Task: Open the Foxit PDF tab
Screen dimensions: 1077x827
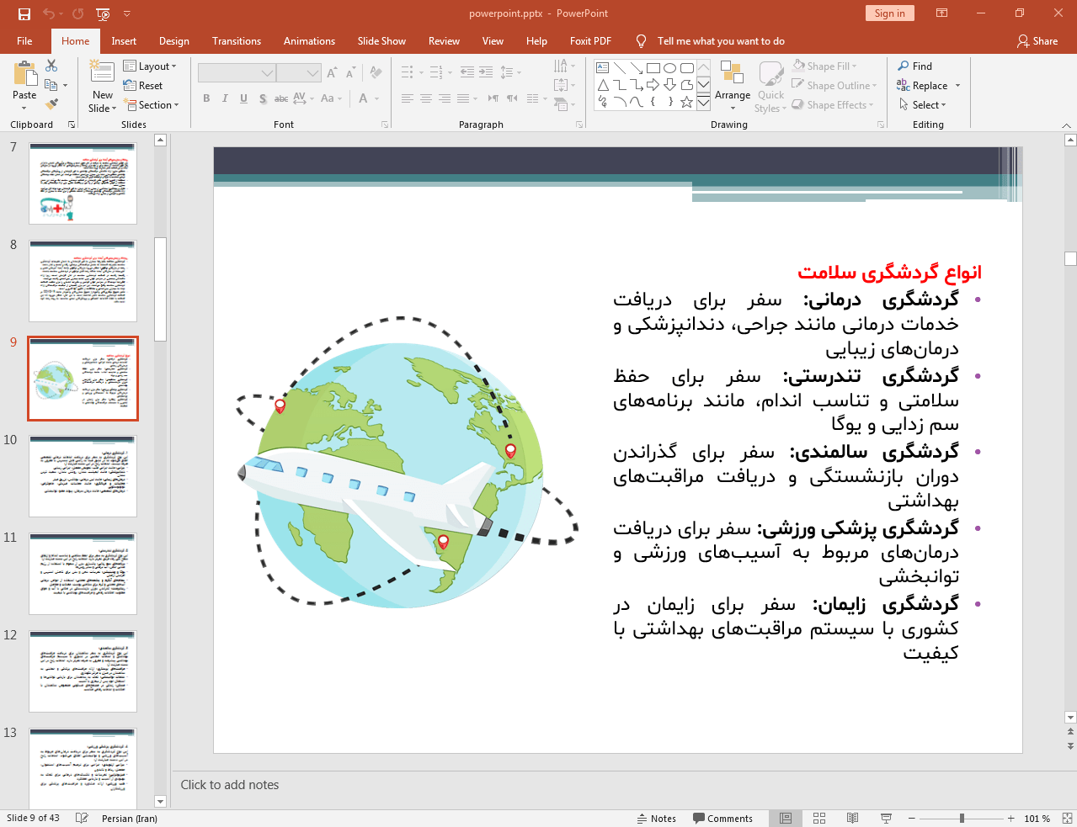Action: [x=590, y=40]
